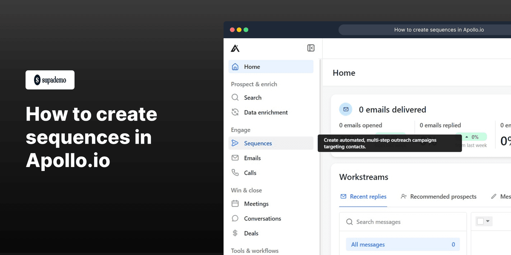Image resolution: width=511 pixels, height=255 pixels.
Task: Click the Calls phone icon
Action: pyautogui.click(x=235, y=173)
